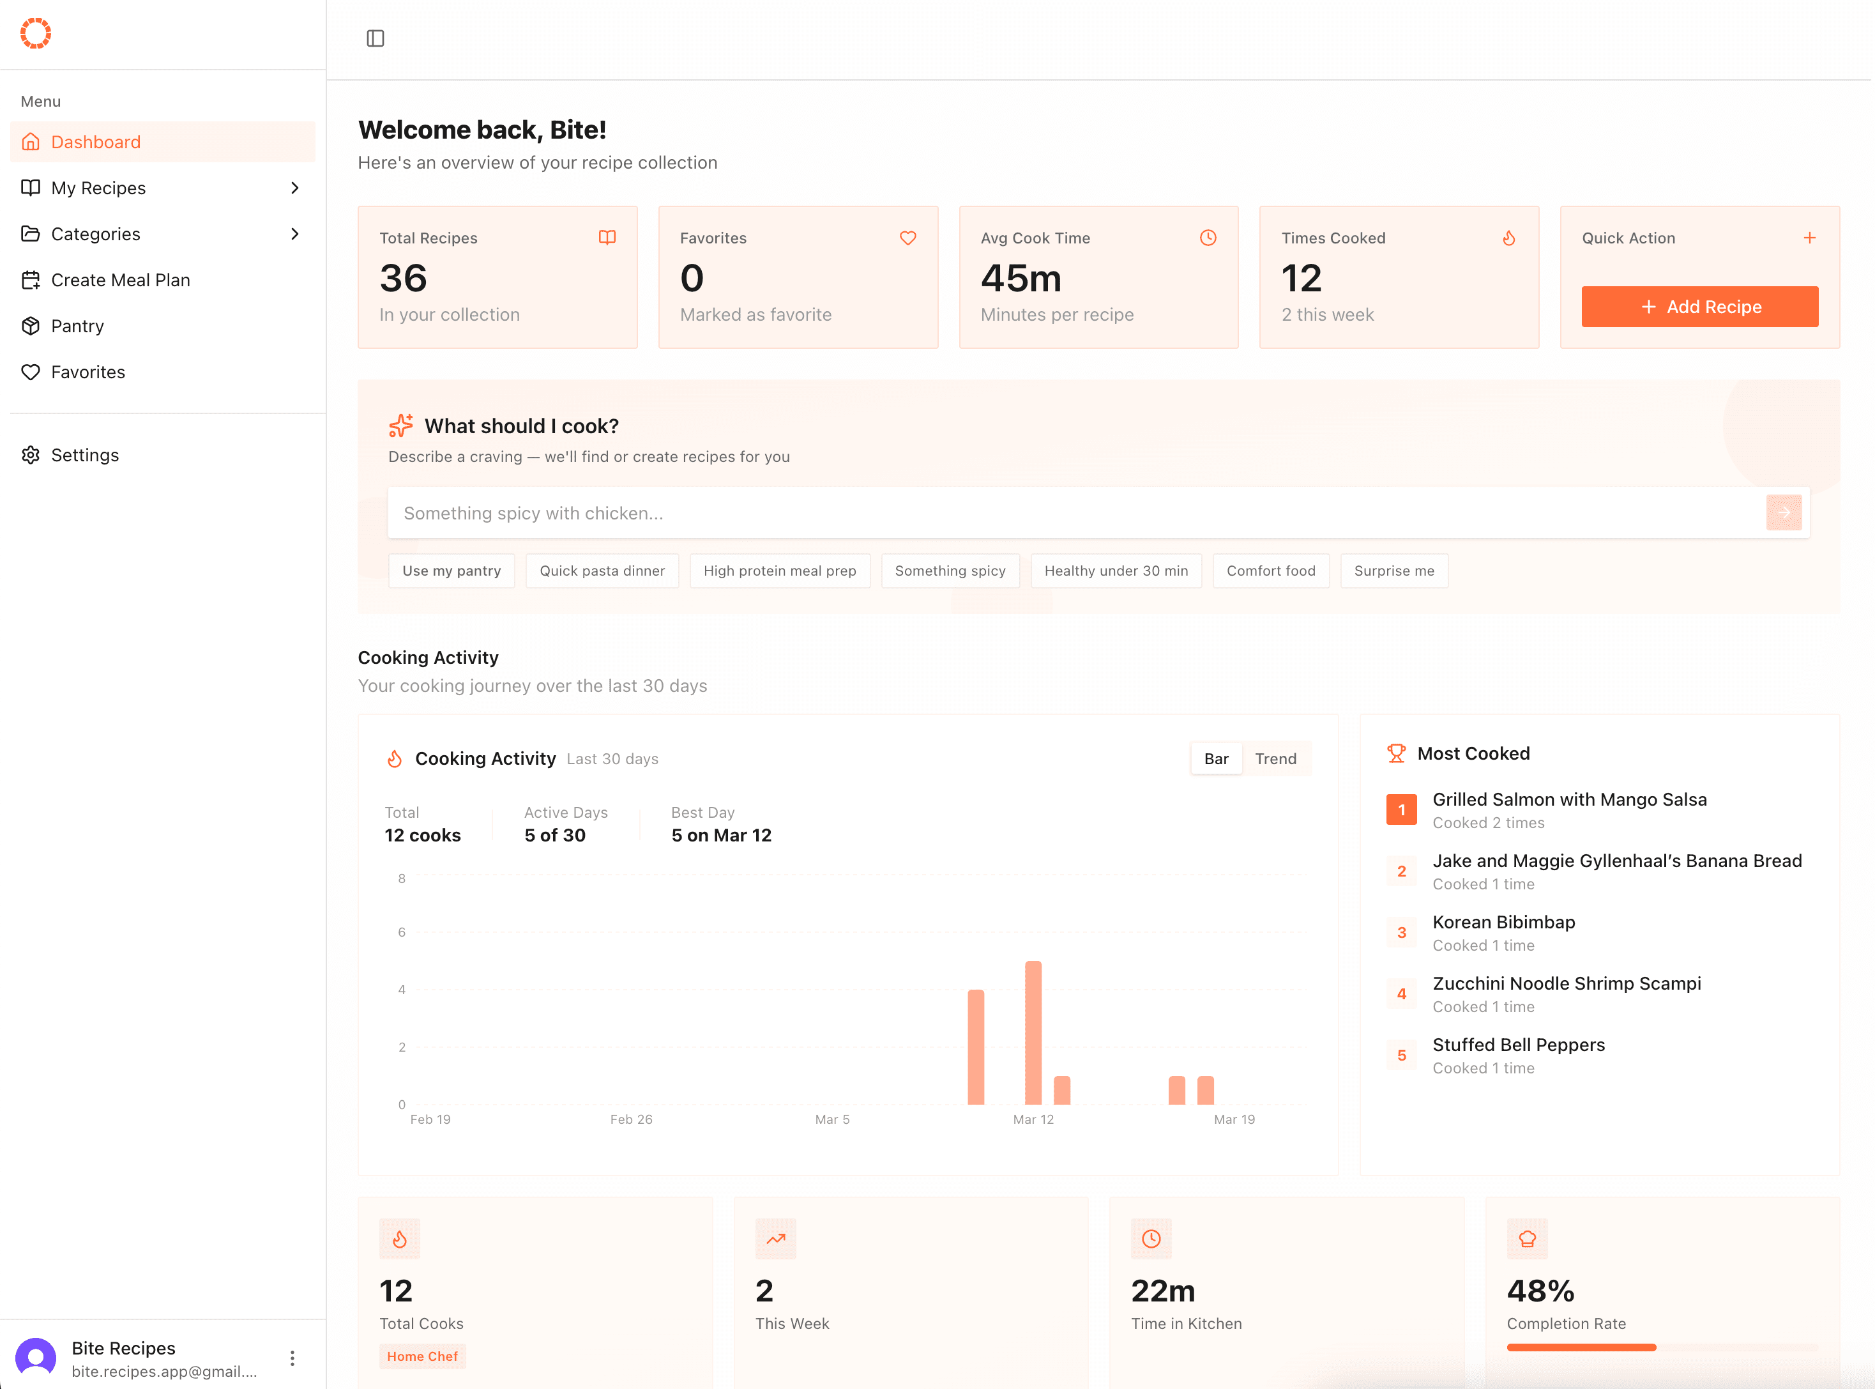Click the craving input field
This screenshot has width=1875, height=1389.
coord(1008,512)
